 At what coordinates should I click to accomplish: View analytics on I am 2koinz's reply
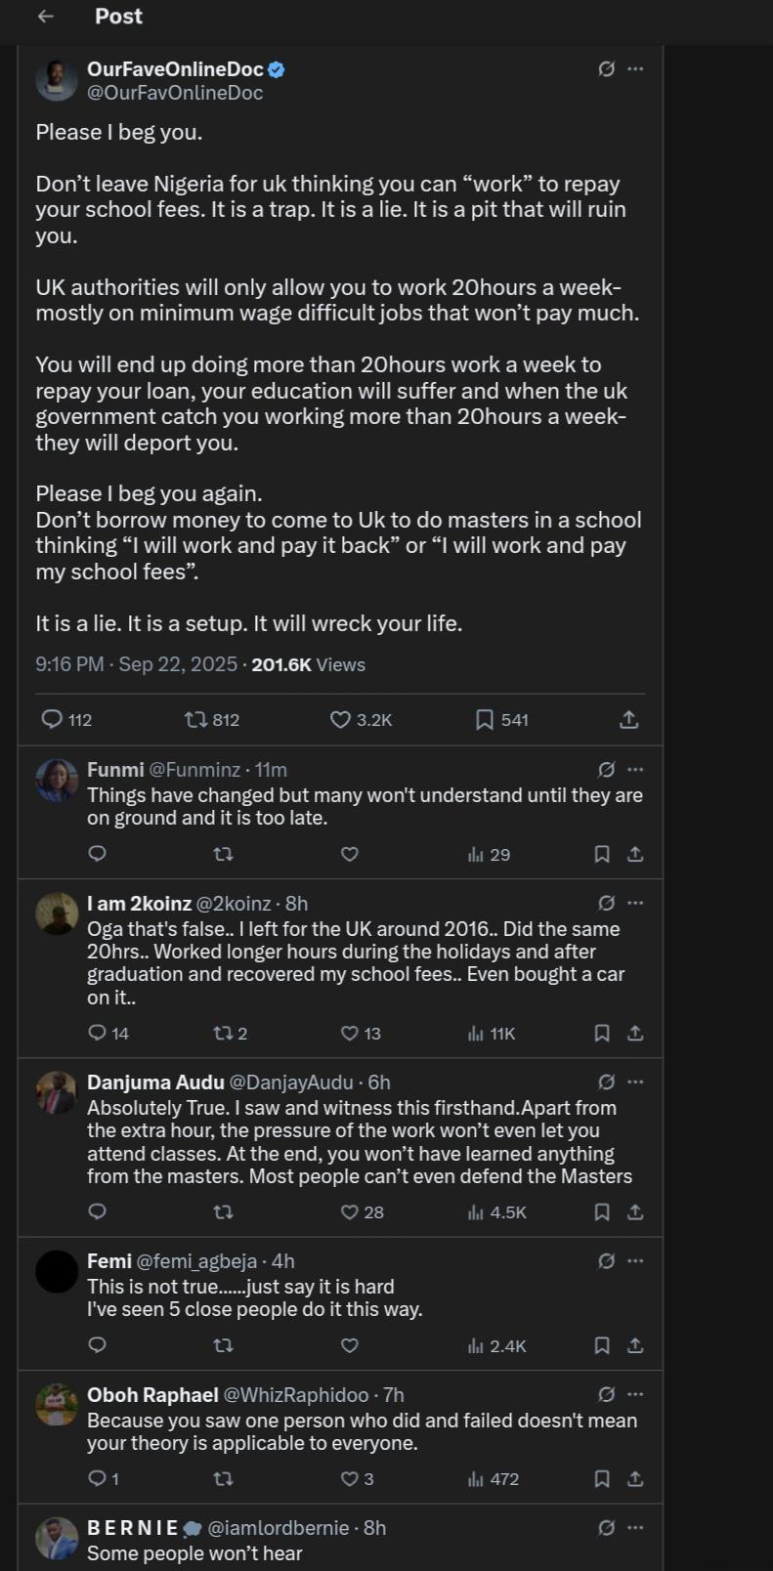pyautogui.click(x=476, y=1034)
